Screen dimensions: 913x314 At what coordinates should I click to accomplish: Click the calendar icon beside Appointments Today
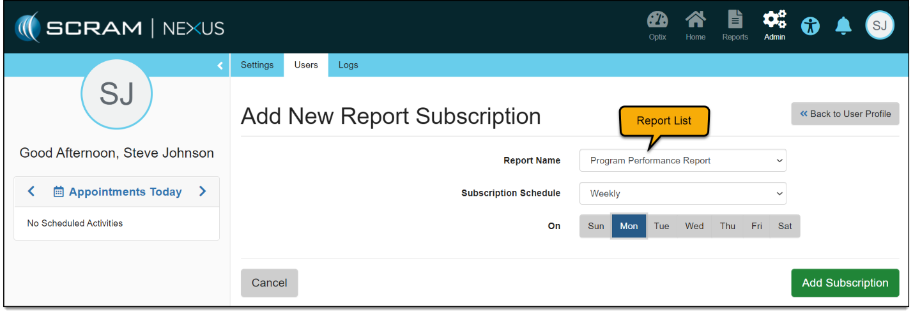pyautogui.click(x=59, y=191)
